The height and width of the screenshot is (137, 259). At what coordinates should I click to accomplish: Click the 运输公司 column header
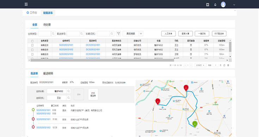coord(137,41)
